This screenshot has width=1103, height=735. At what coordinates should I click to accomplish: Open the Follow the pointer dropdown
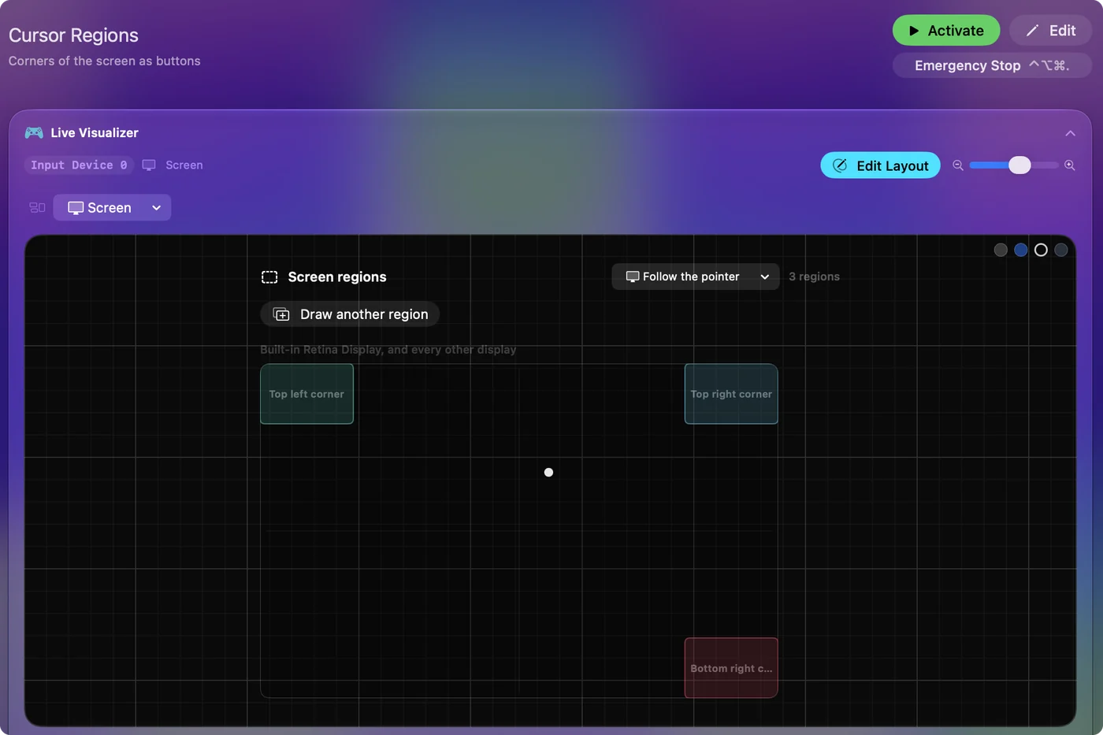(x=696, y=277)
